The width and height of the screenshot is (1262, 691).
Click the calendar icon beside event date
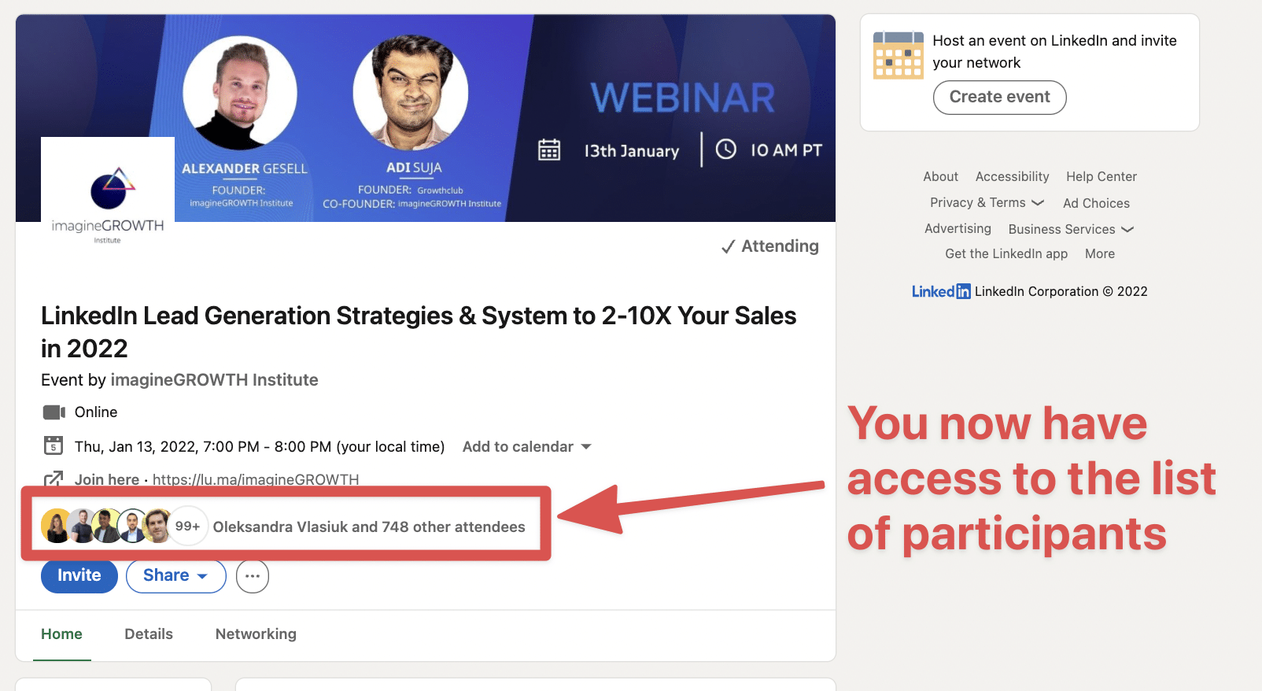point(53,446)
